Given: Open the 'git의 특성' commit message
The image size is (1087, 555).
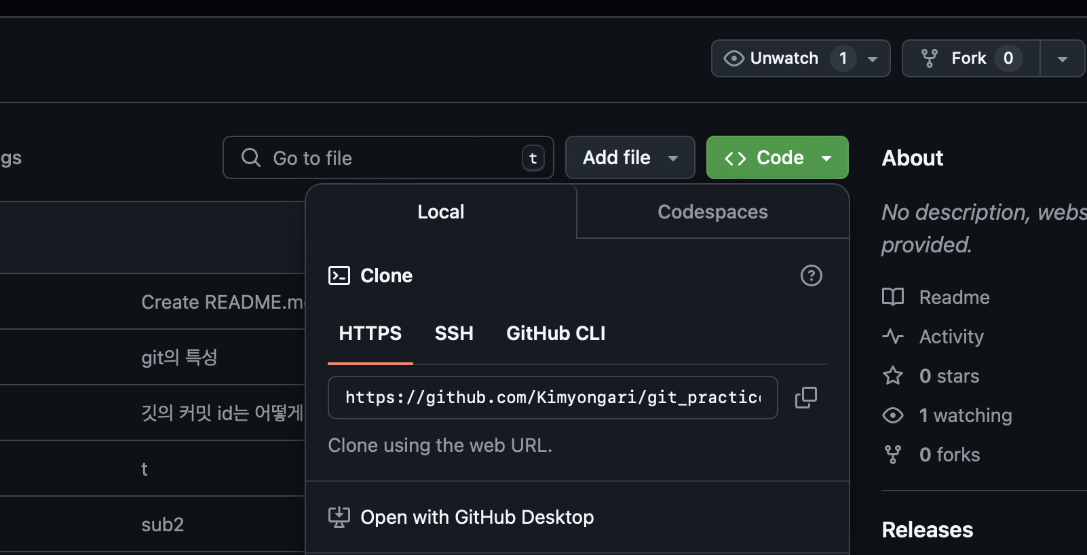Looking at the screenshot, I should [x=179, y=358].
